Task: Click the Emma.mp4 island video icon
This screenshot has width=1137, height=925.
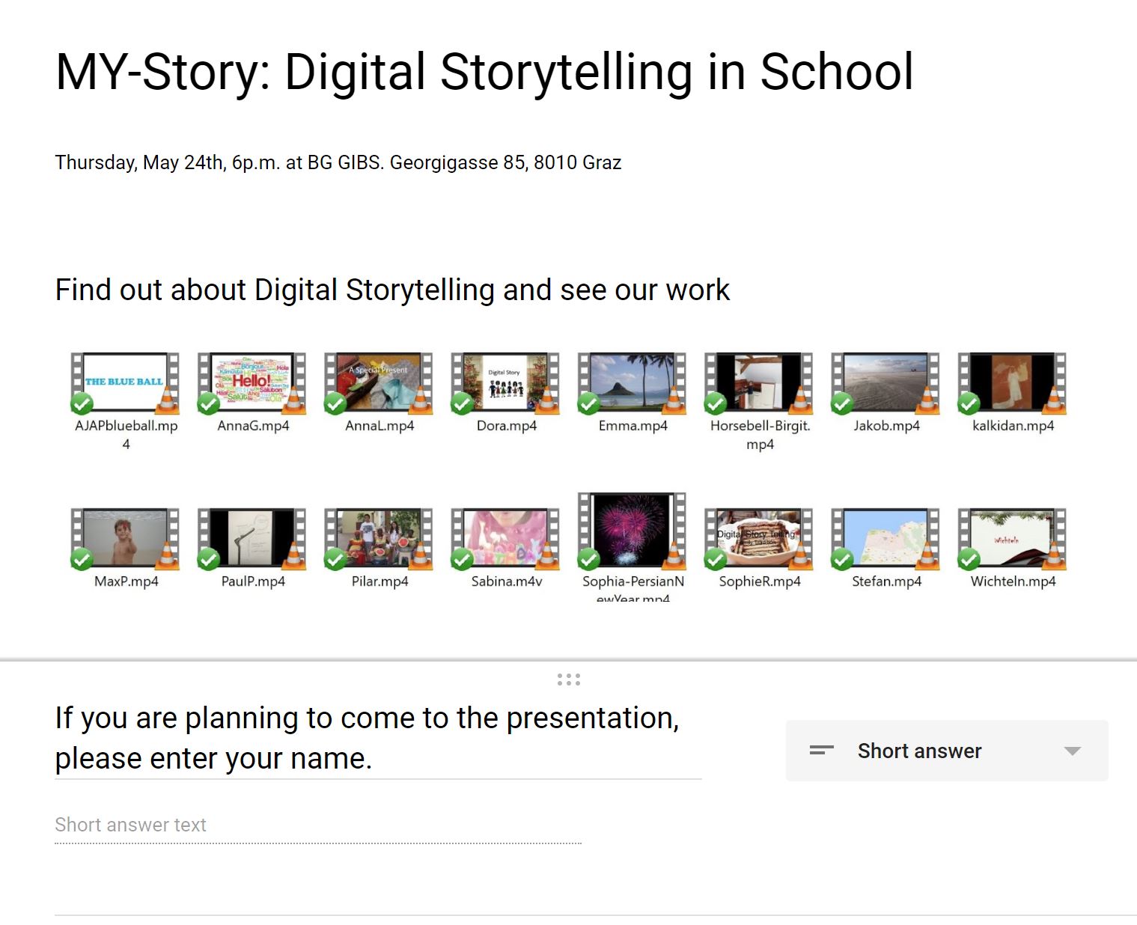Action: coord(632,382)
